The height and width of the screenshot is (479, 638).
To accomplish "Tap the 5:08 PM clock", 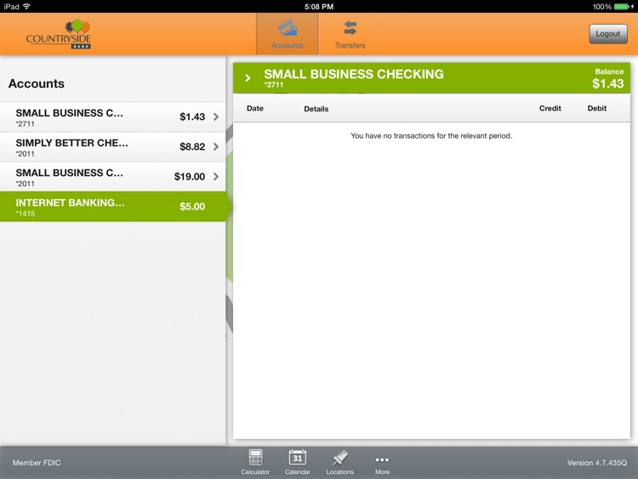I will coord(319,7).
